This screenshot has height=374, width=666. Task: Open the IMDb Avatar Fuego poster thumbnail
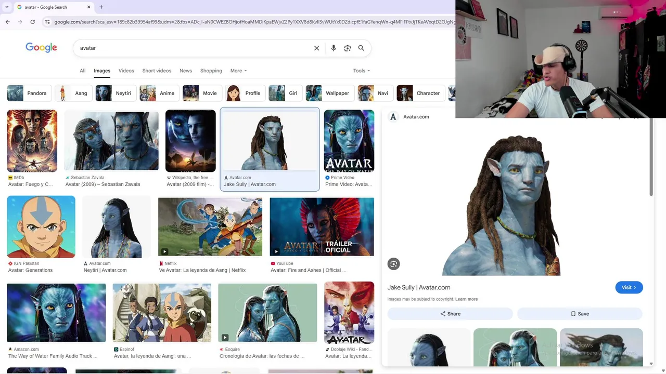click(x=32, y=141)
